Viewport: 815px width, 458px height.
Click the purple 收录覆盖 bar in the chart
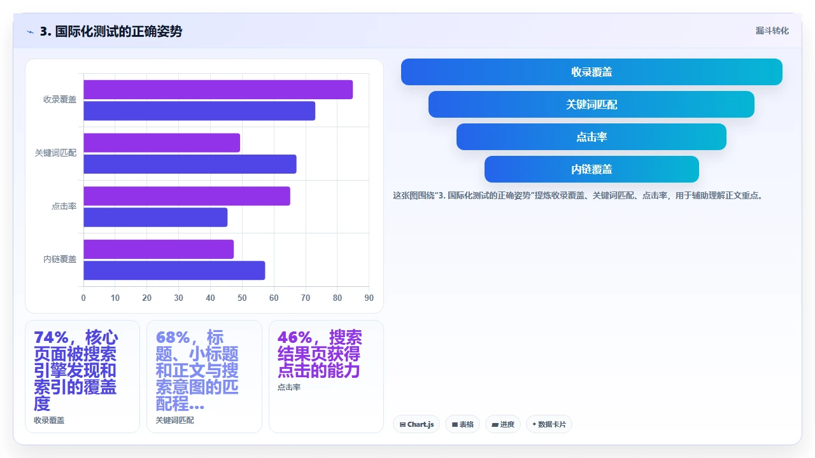[x=218, y=90]
